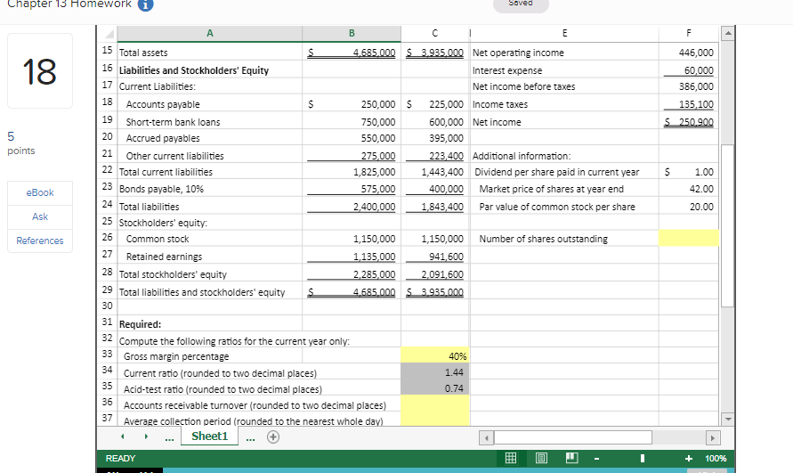Screen dimensions: 793x473
Task: Select the yellow Average collection period answer cell
Action: coord(435,419)
